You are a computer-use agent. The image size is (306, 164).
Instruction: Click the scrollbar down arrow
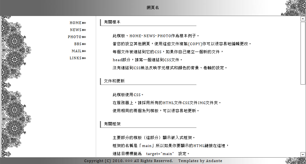coord(303,154)
